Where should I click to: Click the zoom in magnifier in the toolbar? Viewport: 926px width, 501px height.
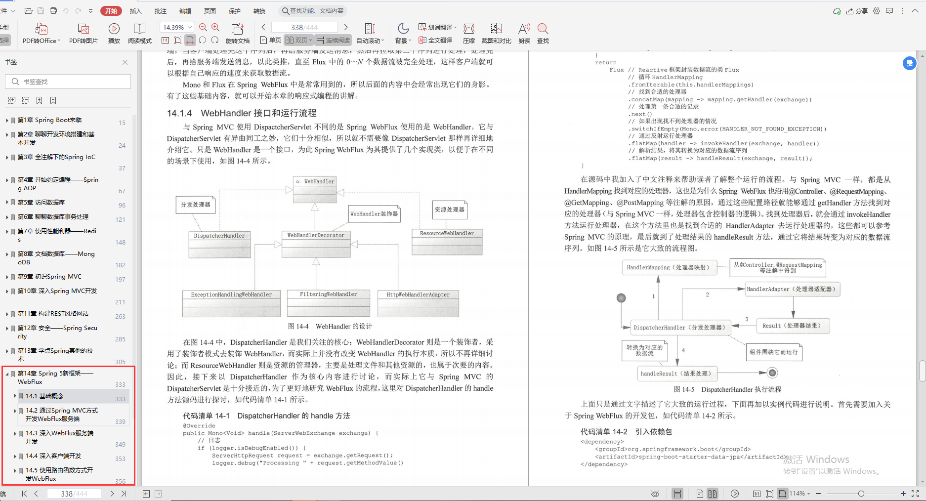[x=215, y=27]
